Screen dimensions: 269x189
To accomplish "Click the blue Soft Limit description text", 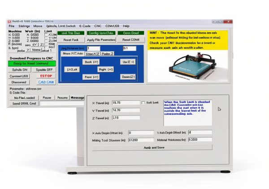I will click(x=187, y=108).
